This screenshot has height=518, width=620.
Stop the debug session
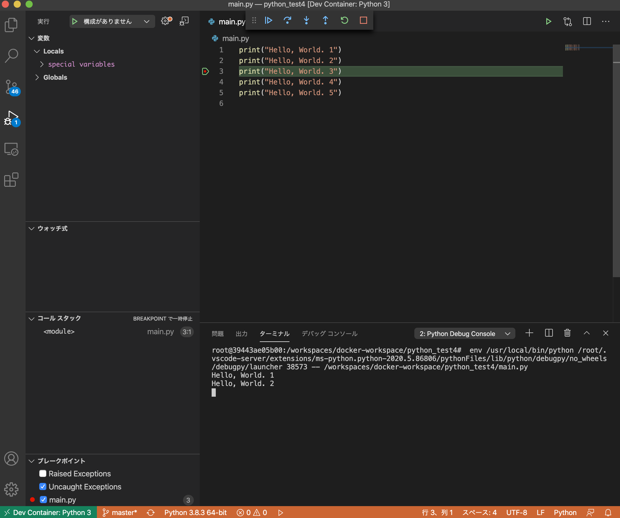click(x=363, y=21)
